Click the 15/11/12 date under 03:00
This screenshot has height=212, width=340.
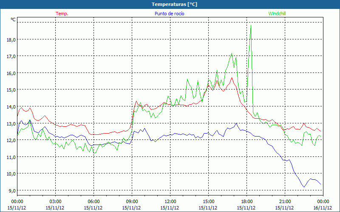point(55,208)
